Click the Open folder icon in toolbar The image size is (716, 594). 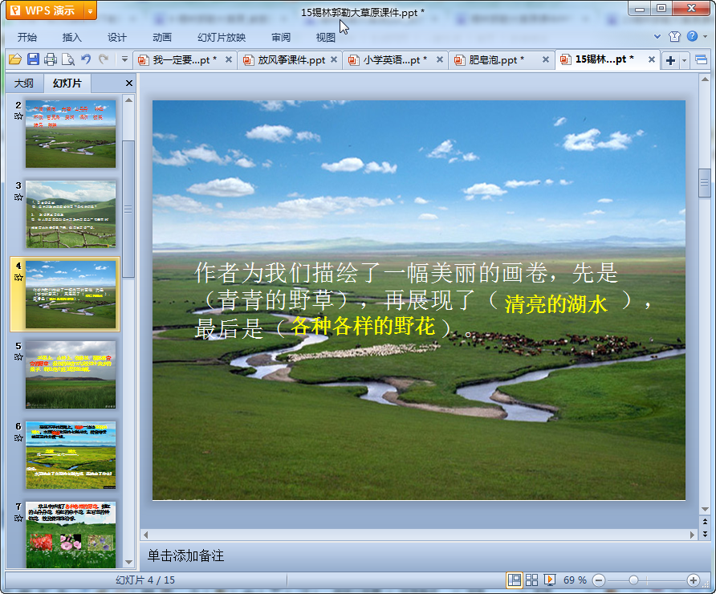pos(15,59)
